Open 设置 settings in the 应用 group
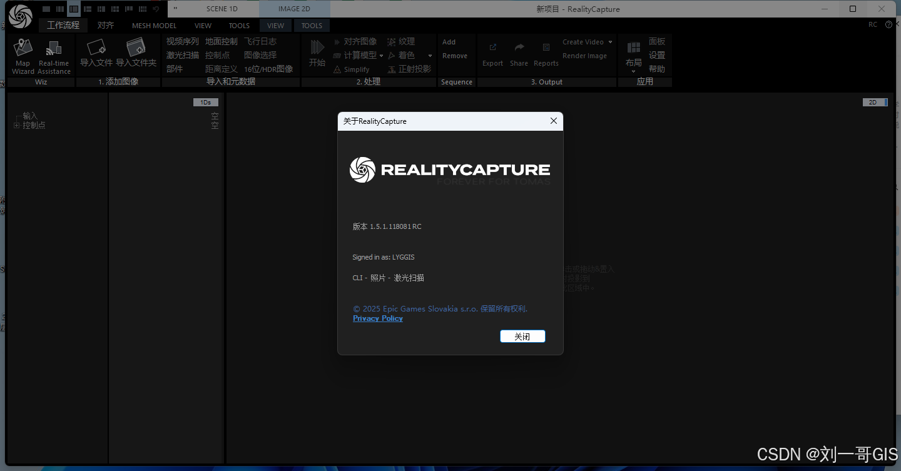This screenshot has height=471, width=901. pyautogui.click(x=657, y=55)
